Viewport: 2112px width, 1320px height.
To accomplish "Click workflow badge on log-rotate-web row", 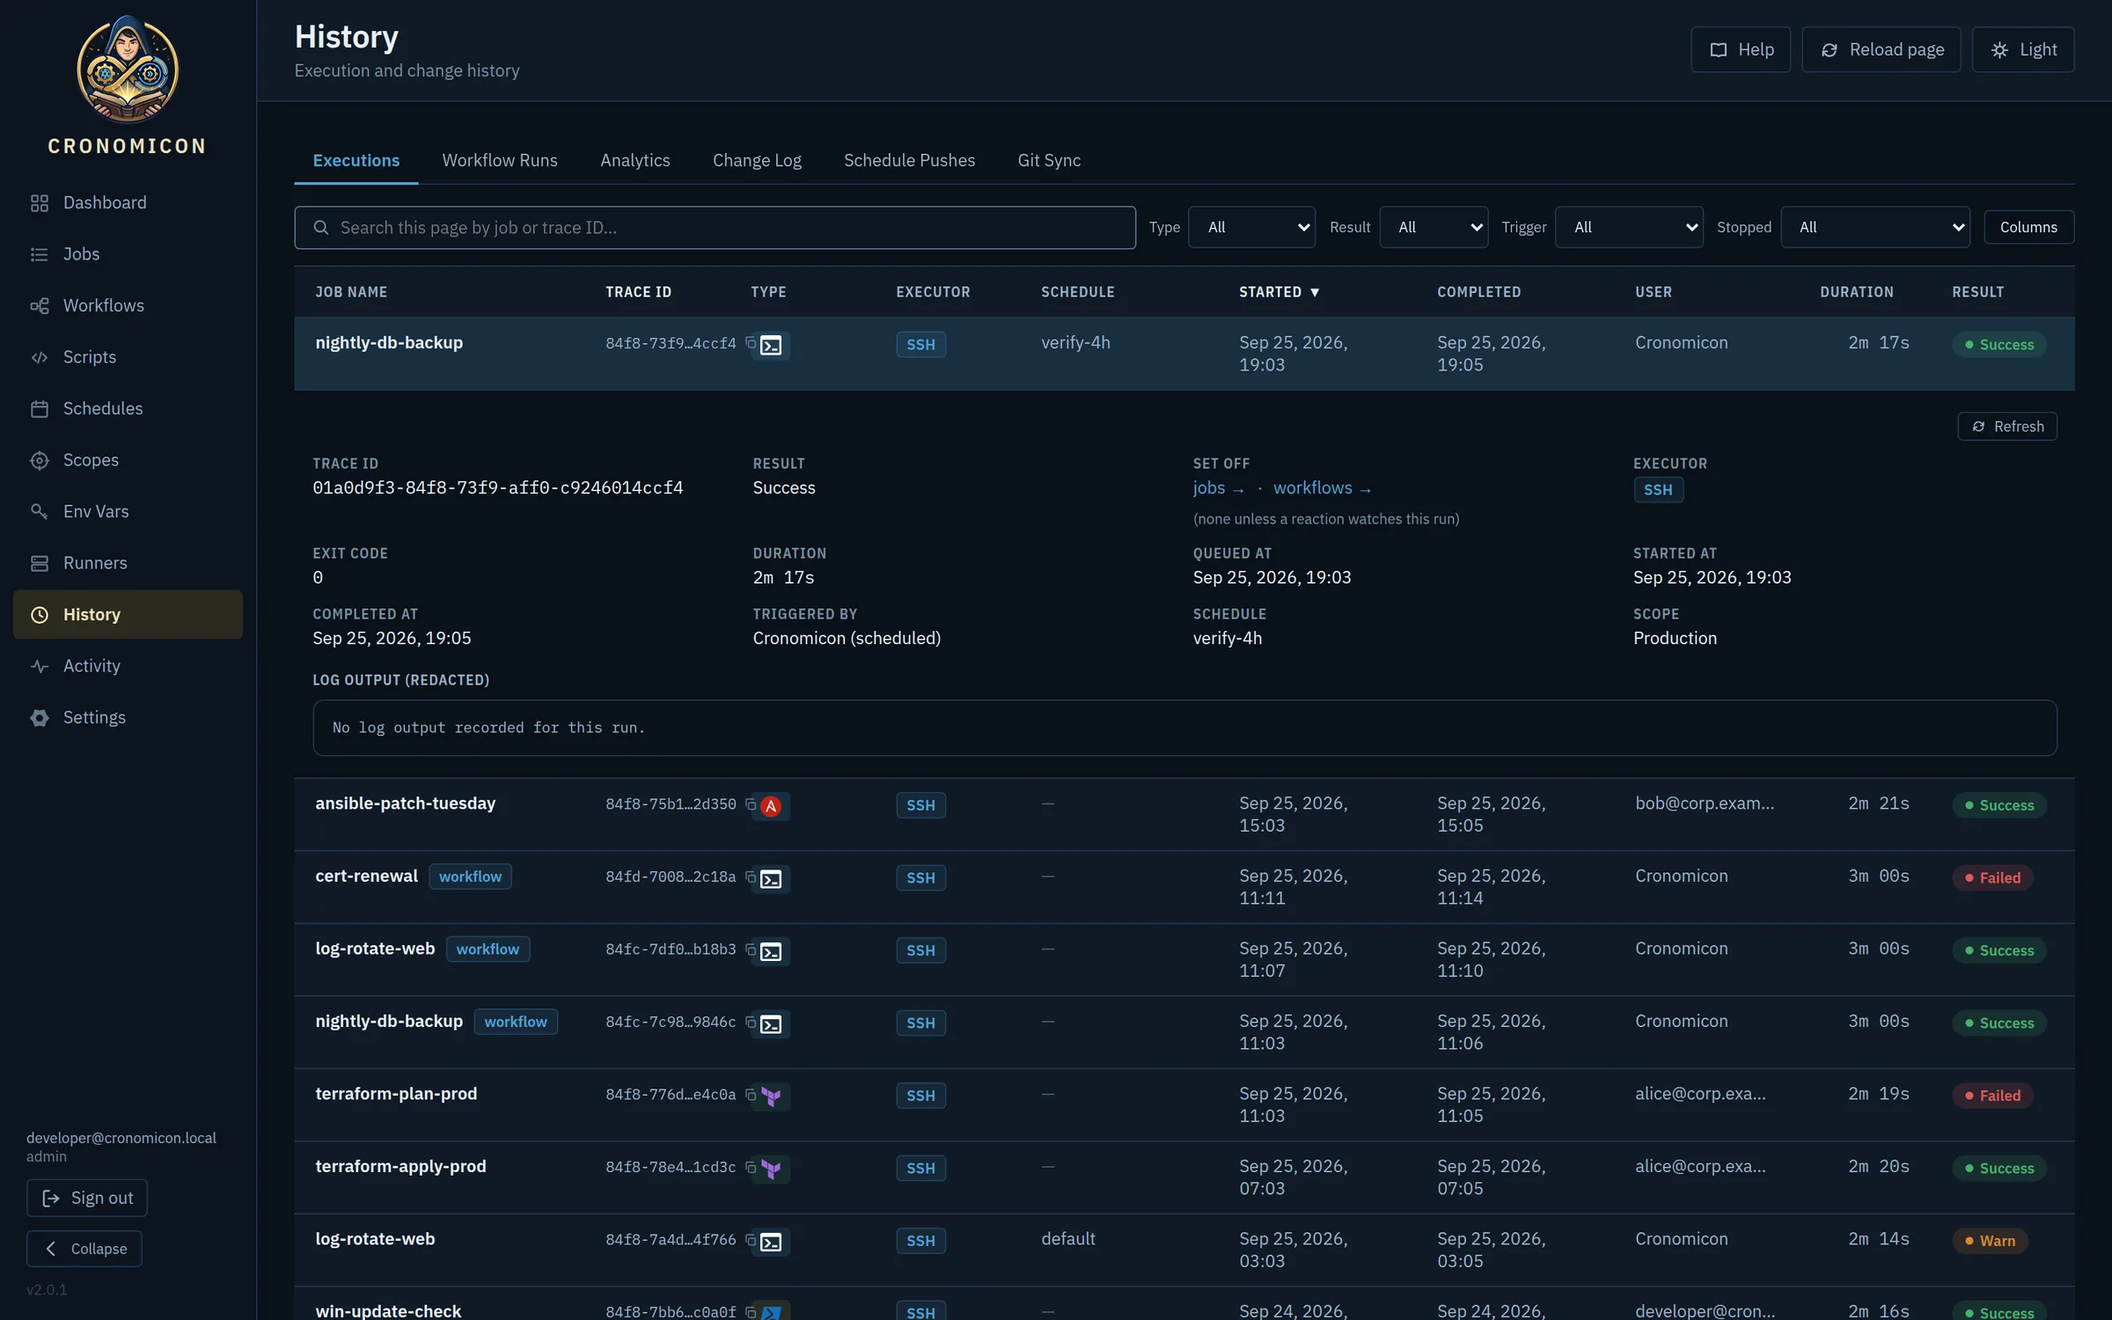I will point(488,949).
